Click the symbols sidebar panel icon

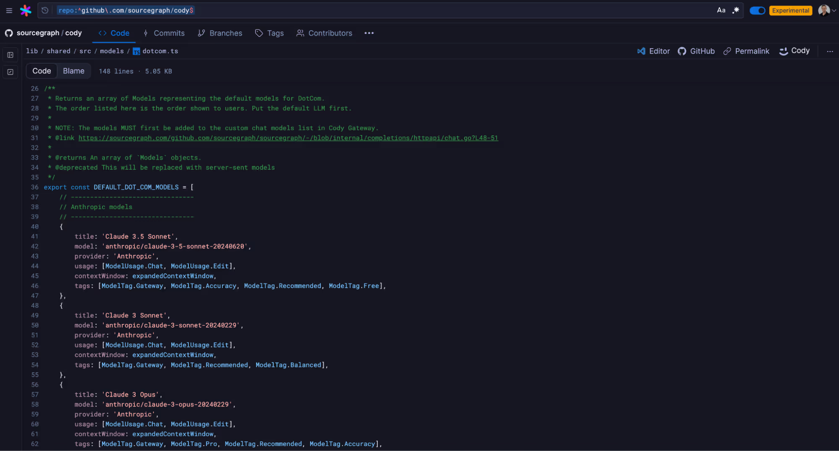(10, 72)
